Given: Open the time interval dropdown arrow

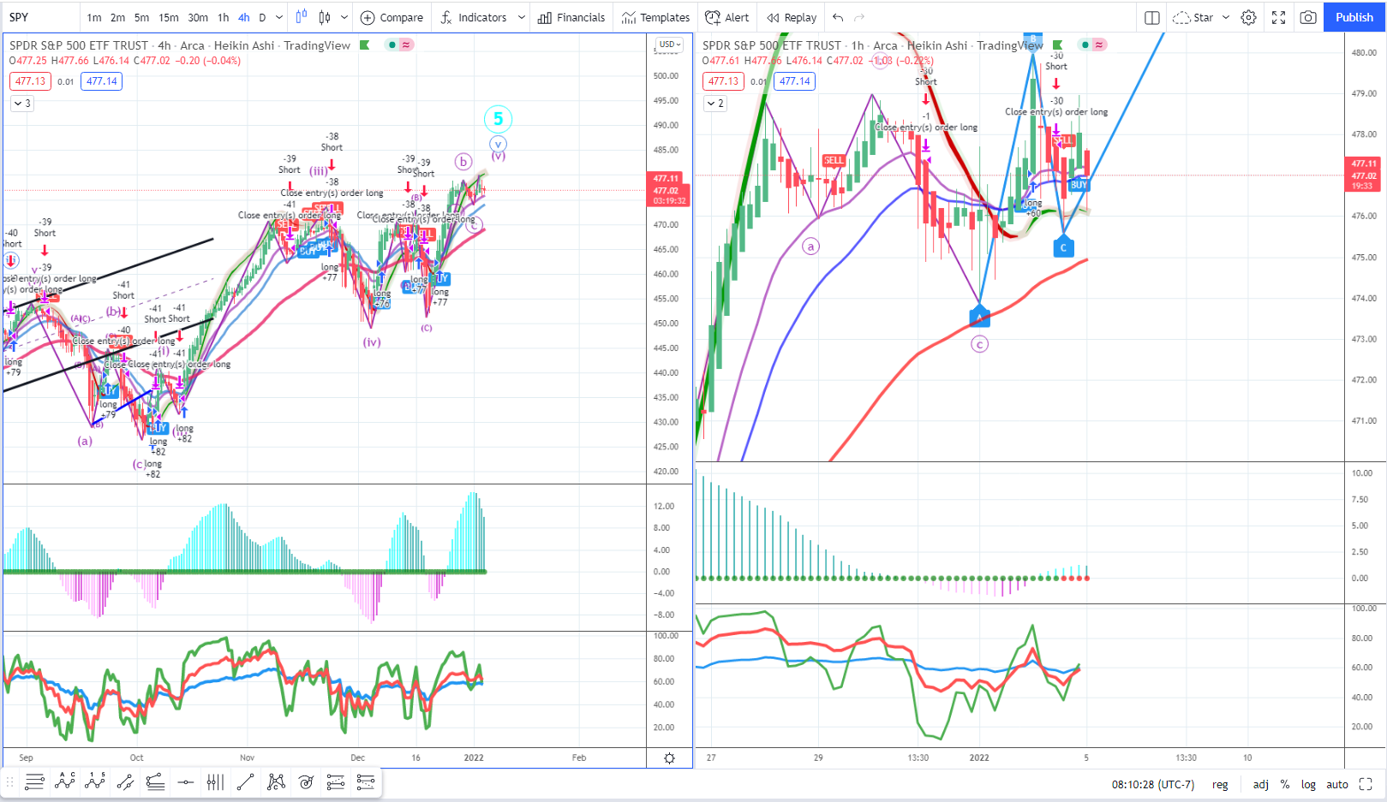Looking at the screenshot, I should coord(279,17).
